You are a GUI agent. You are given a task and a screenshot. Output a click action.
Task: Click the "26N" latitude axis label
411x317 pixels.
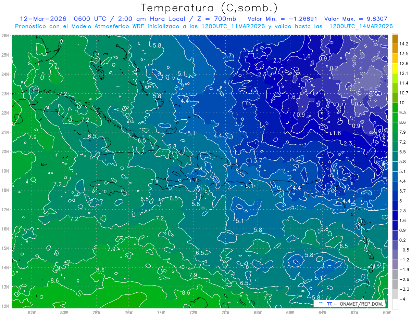[5, 36]
